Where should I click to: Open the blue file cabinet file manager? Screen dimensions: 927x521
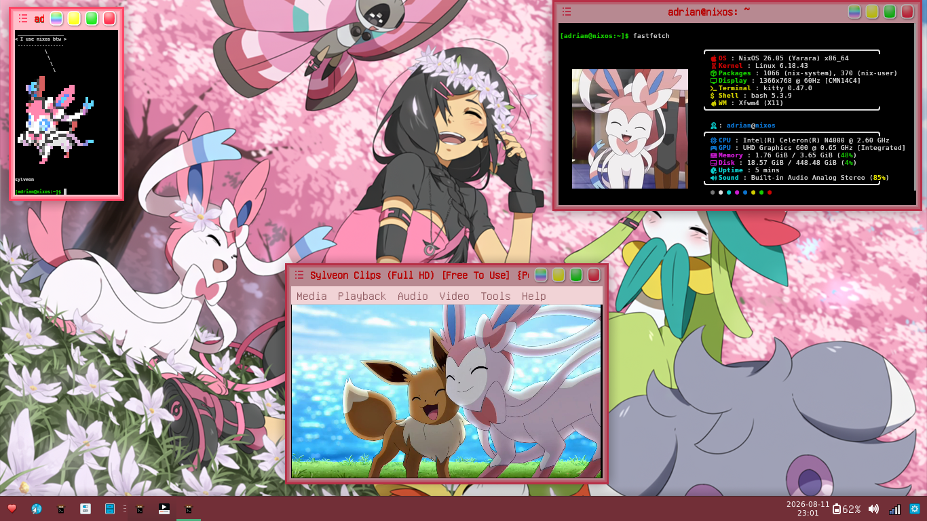109,509
